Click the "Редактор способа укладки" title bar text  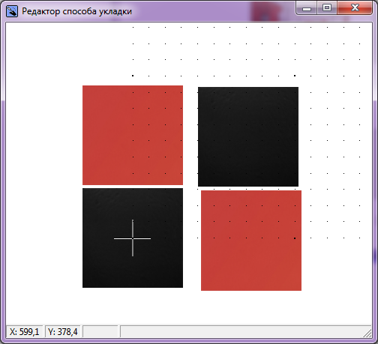pyautogui.click(x=76, y=11)
